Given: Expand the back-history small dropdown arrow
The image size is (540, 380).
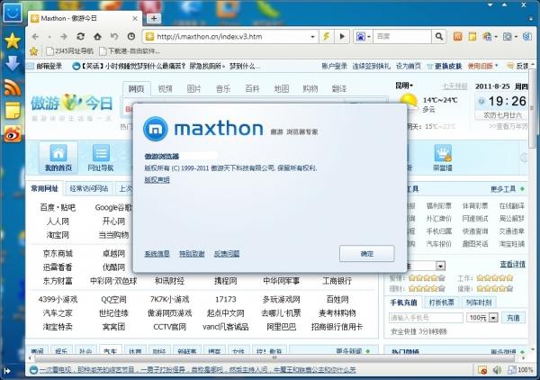Looking at the screenshot, I should click(x=49, y=37).
